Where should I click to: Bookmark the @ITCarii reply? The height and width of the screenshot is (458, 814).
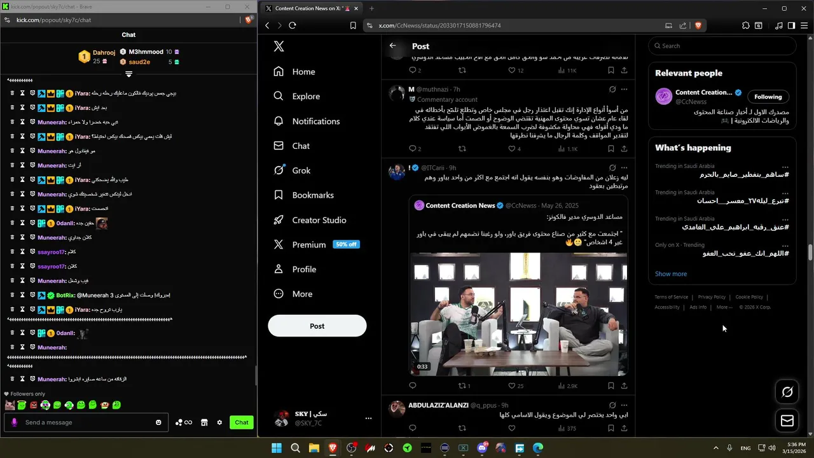tap(611, 385)
